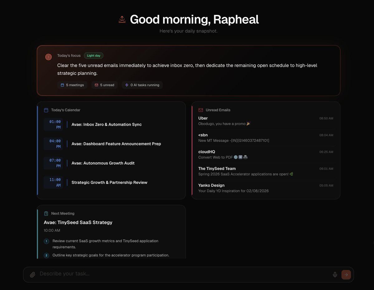
Task: Click the paperclip attachment icon
Action: [32, 275]
